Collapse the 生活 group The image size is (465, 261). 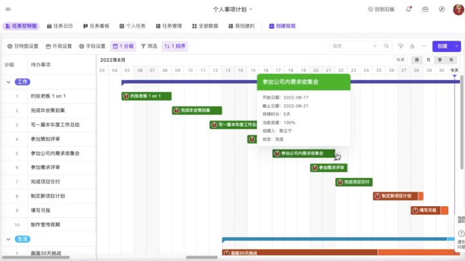[x=8, y=239]
